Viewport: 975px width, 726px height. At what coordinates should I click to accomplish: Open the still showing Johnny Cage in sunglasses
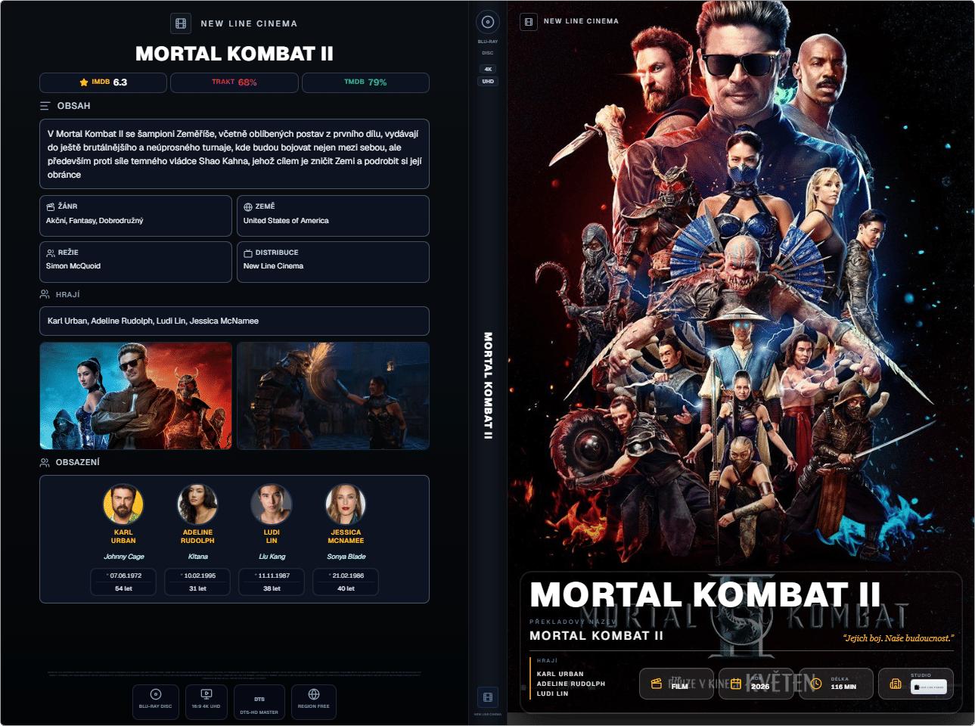coord(136,396)
